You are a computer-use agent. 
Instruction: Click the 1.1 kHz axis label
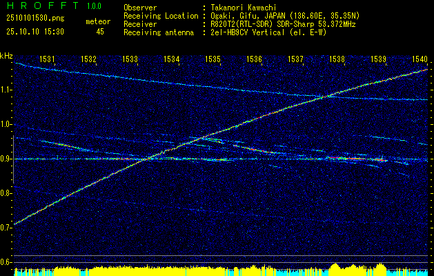click(6, 90)
